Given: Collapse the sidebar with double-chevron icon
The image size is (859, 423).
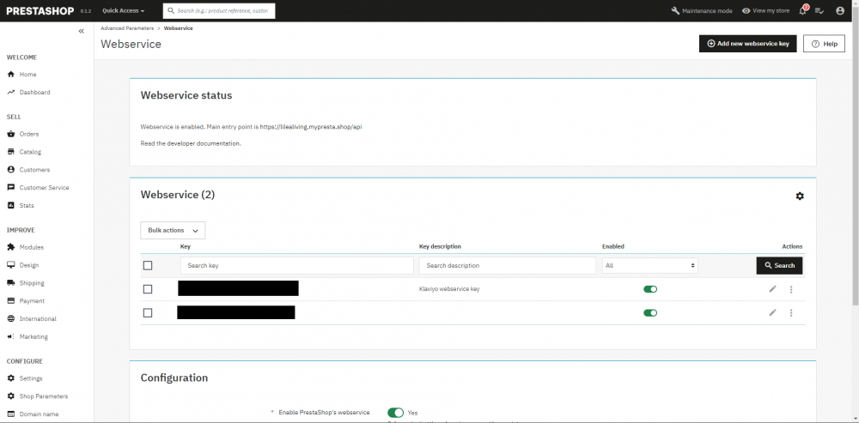Looking at the screenshot, I should [81, 31].
